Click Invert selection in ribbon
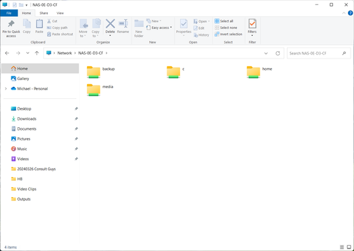354x251 pixels. pos(229,34)
